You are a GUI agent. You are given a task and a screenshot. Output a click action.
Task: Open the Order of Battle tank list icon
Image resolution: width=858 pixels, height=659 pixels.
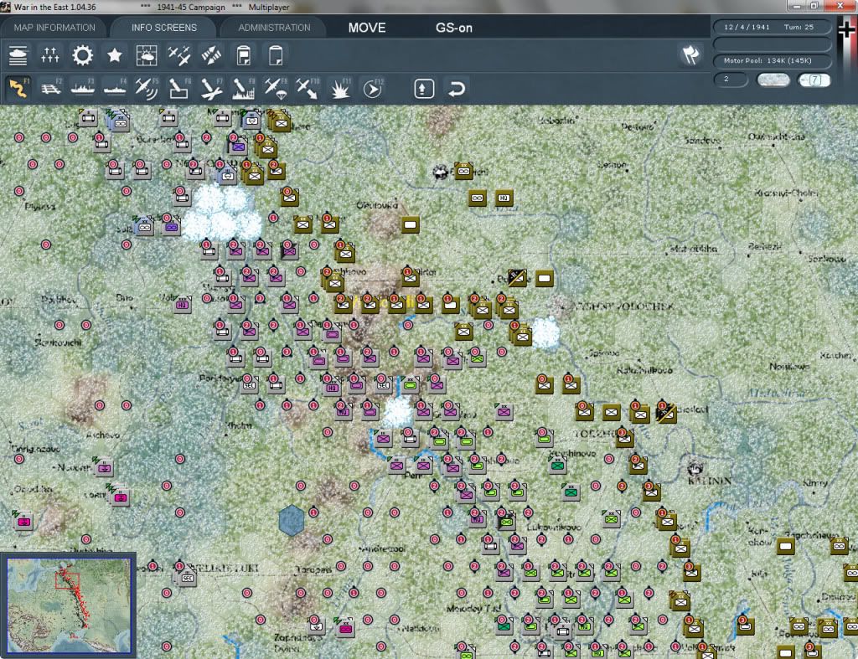click(x=18, y=56)
